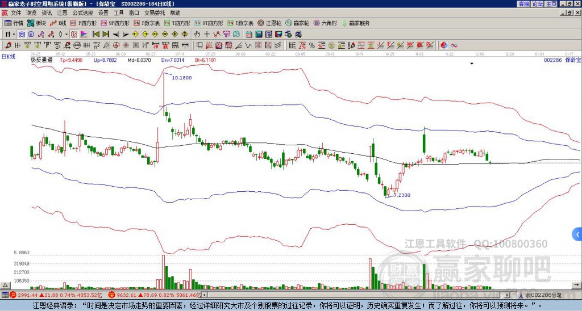The image size is (582, 311).
Task: Select the zigzag wave line tool
Action: point(248,45)
